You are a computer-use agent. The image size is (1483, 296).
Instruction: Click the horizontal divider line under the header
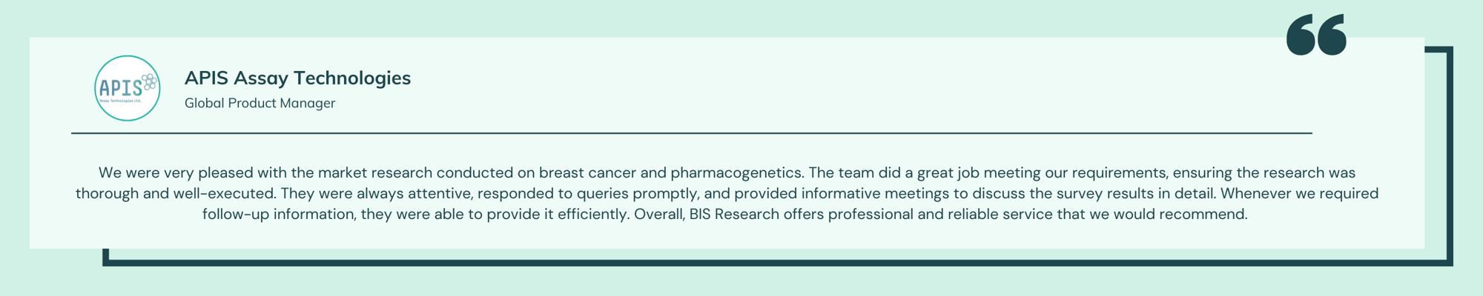(x=692, y=133)
